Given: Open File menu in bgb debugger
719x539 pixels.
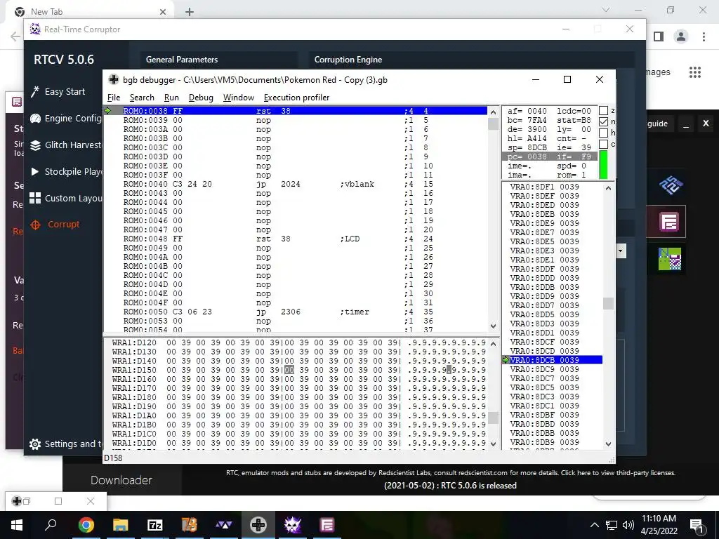Looking at the screenshot, I should [x=114, y=98].
